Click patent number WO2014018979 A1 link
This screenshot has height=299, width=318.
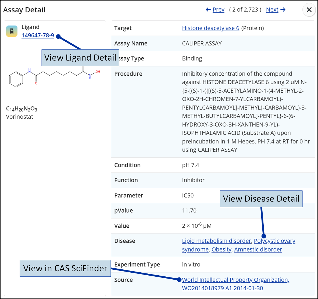click(222, 288)
